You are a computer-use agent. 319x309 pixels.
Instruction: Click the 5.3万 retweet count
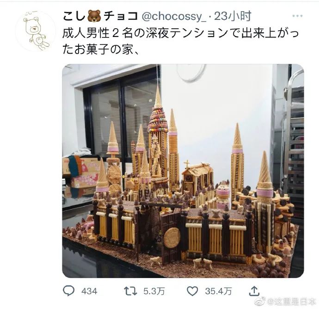[154, 291]
